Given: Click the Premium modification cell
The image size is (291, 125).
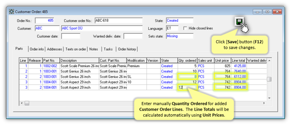Looking at the screenshot, I should coord(136,66).
